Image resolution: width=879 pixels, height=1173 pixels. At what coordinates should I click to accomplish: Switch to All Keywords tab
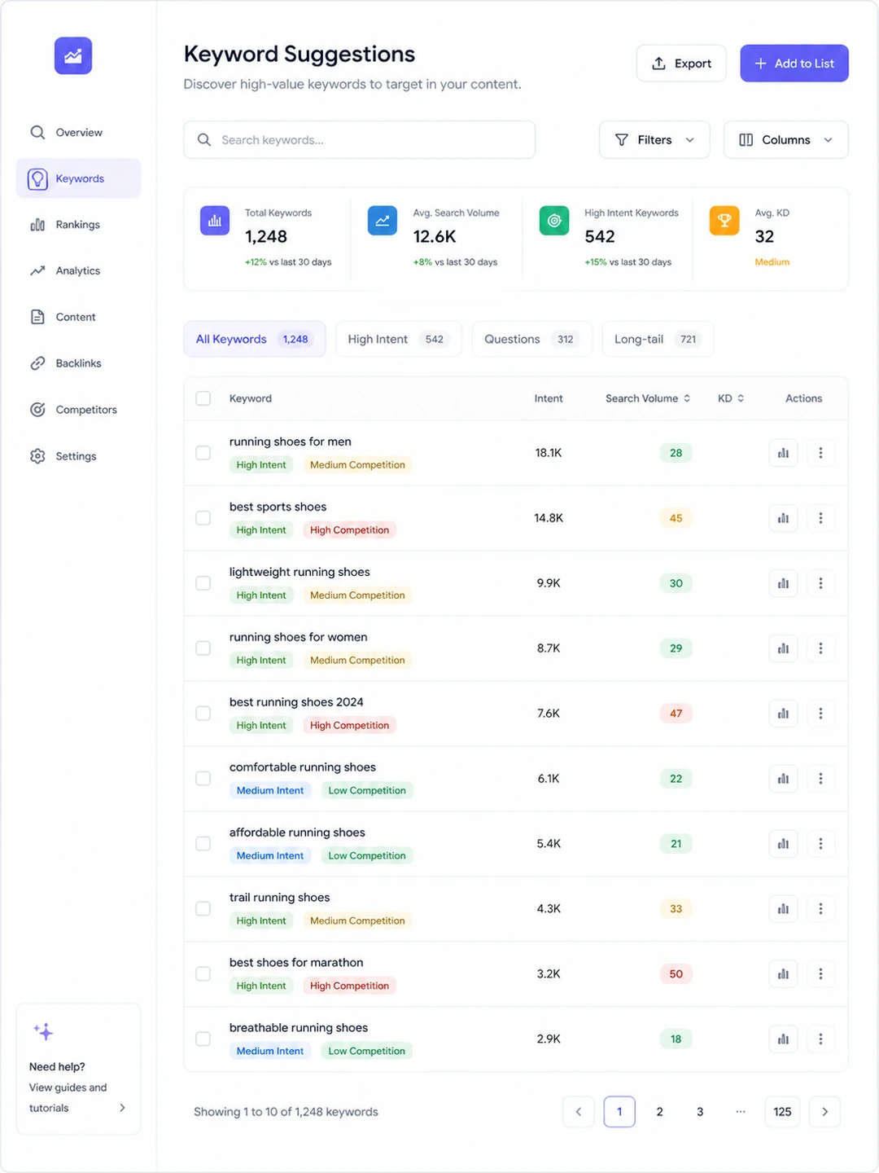click(x=255, y=339)
